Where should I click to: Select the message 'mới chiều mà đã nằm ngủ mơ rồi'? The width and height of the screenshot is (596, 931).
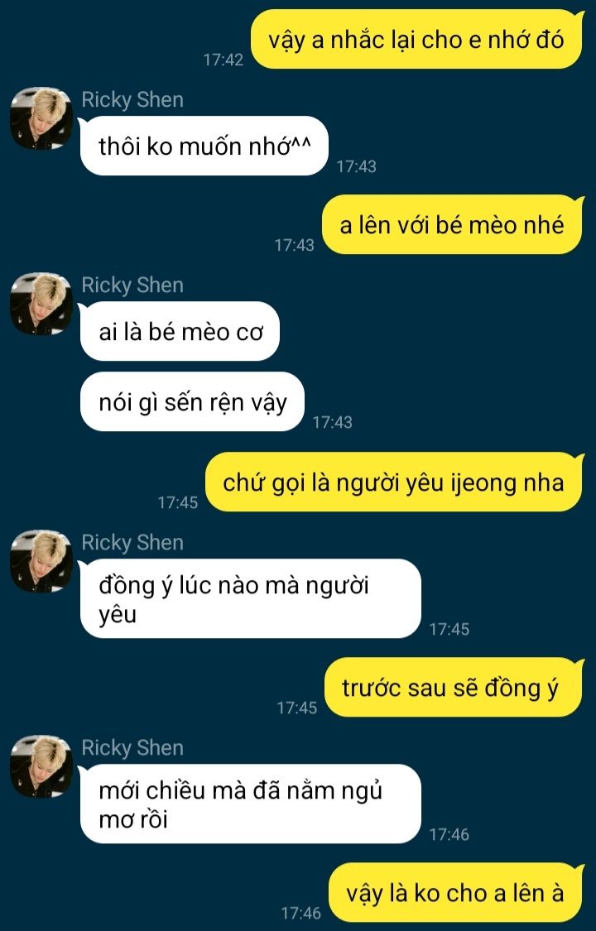tap(250, 804)
